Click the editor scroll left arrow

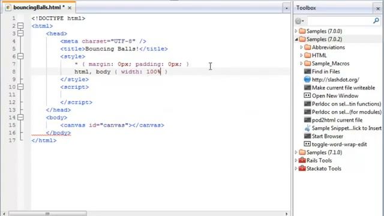point(4,214)
